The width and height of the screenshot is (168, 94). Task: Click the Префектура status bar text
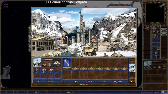click(x=84, y=84)
